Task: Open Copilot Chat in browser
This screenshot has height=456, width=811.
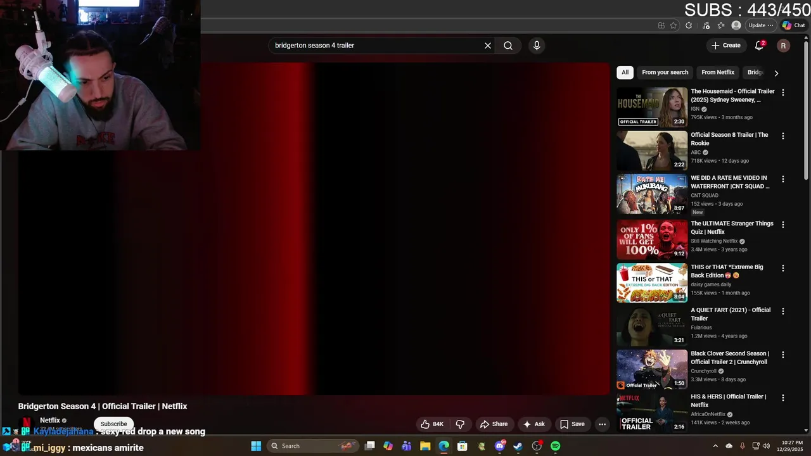Action: [793, 25]
